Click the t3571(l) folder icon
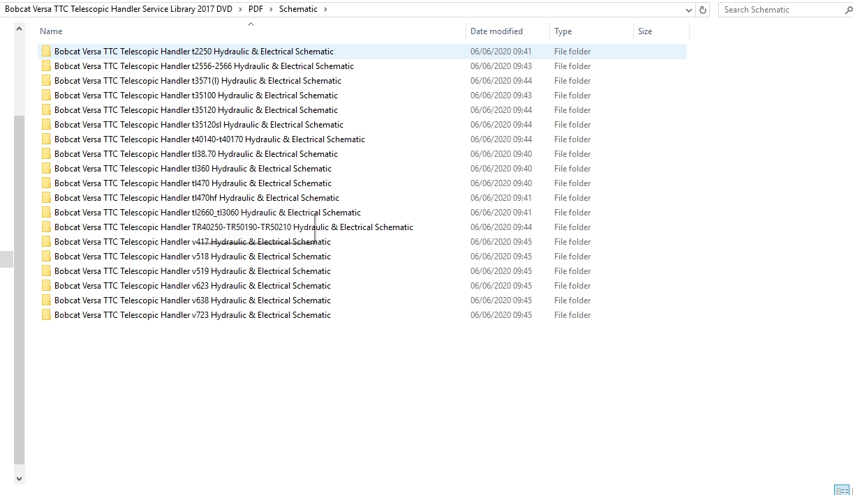The width and height of the screenshot is (853, 495). pyautogui.click(x=46, y=81)
